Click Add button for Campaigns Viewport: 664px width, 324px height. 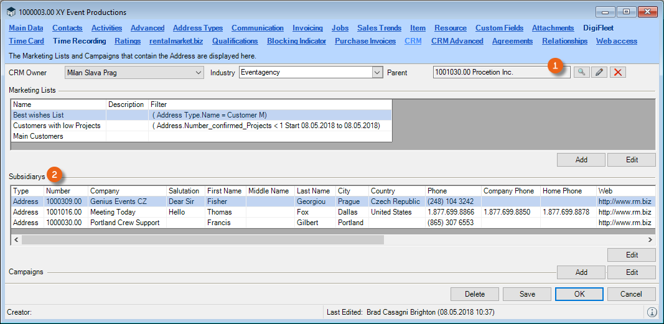(x=581, y=272)
